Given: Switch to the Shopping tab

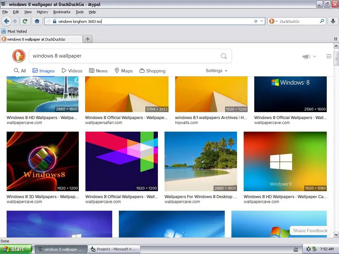Looking at the screenshot, I should click(152, 71).
